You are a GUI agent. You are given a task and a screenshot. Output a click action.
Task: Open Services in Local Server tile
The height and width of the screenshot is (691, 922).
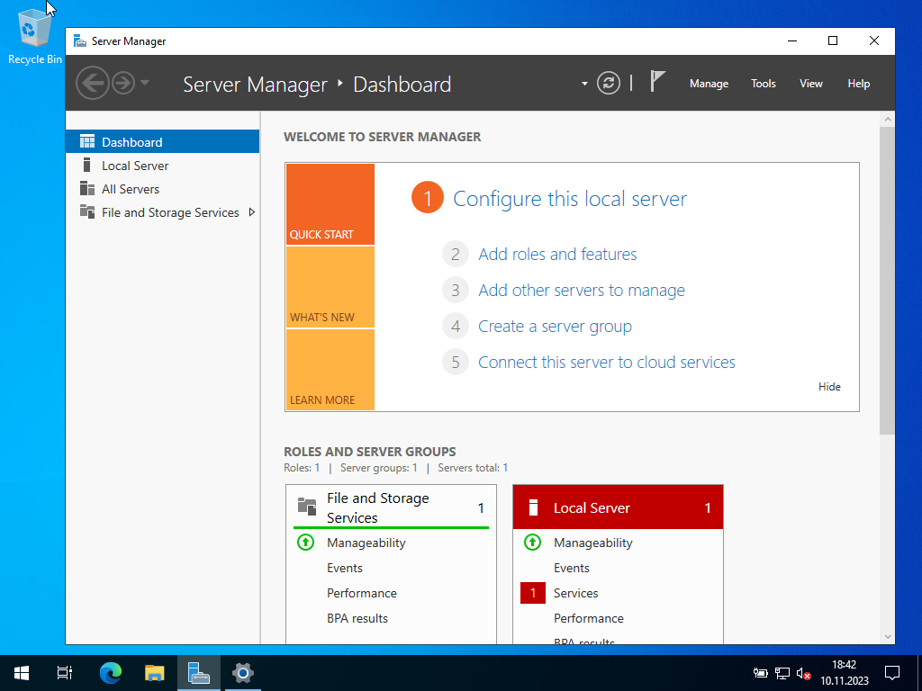[x=575, y=593]
